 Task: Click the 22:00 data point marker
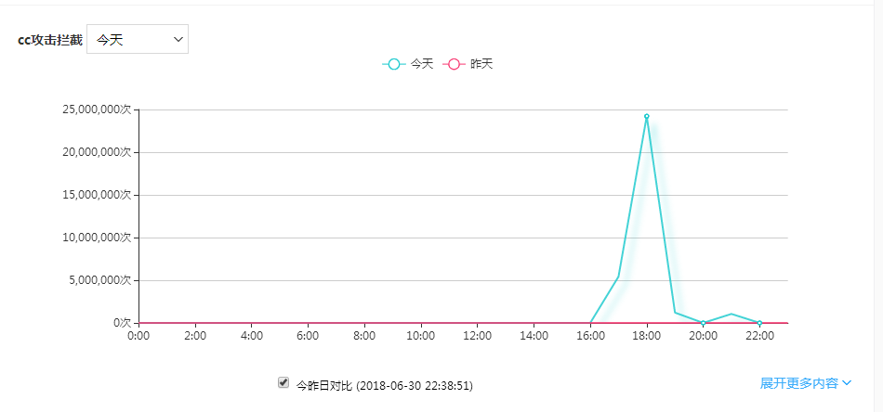[759, 323]
